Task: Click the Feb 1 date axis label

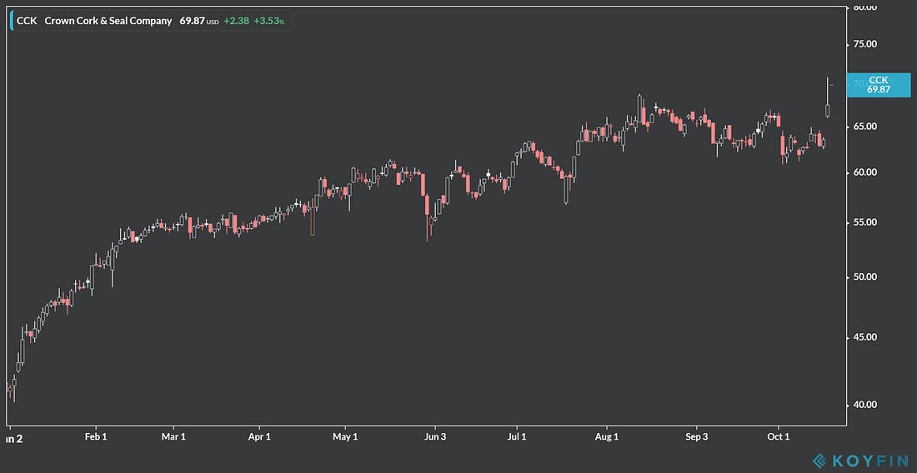Action: (x=96, y=437)
